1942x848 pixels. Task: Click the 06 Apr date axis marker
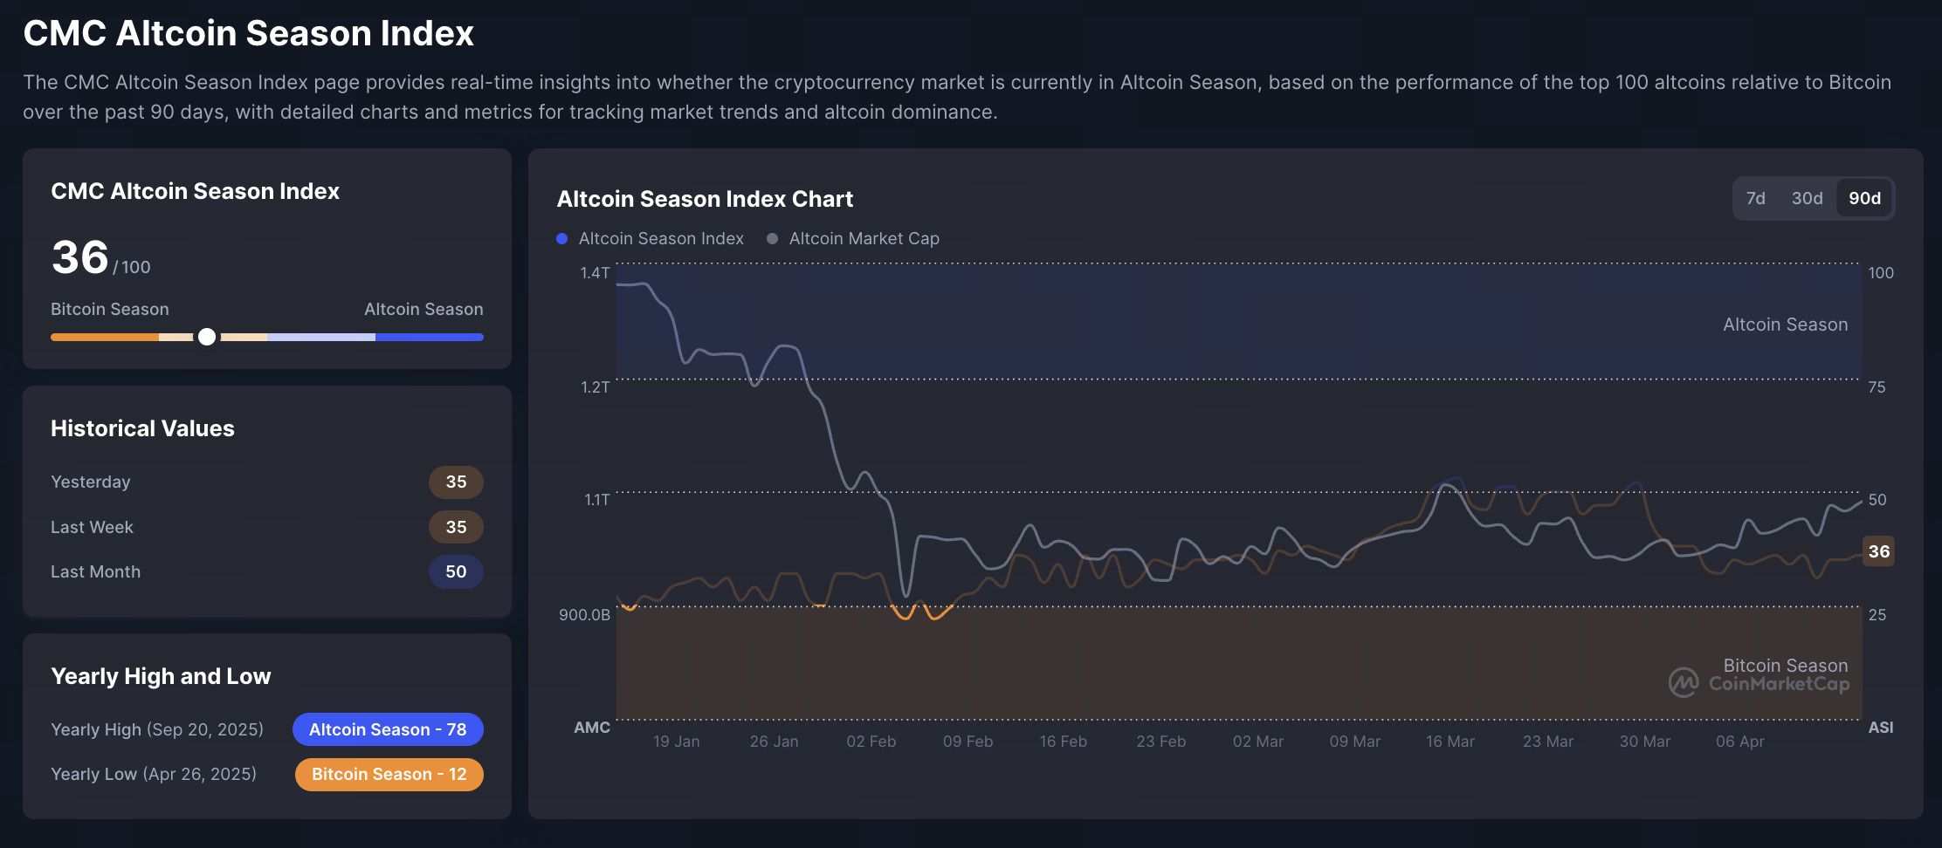click(x=1739, y=742)
